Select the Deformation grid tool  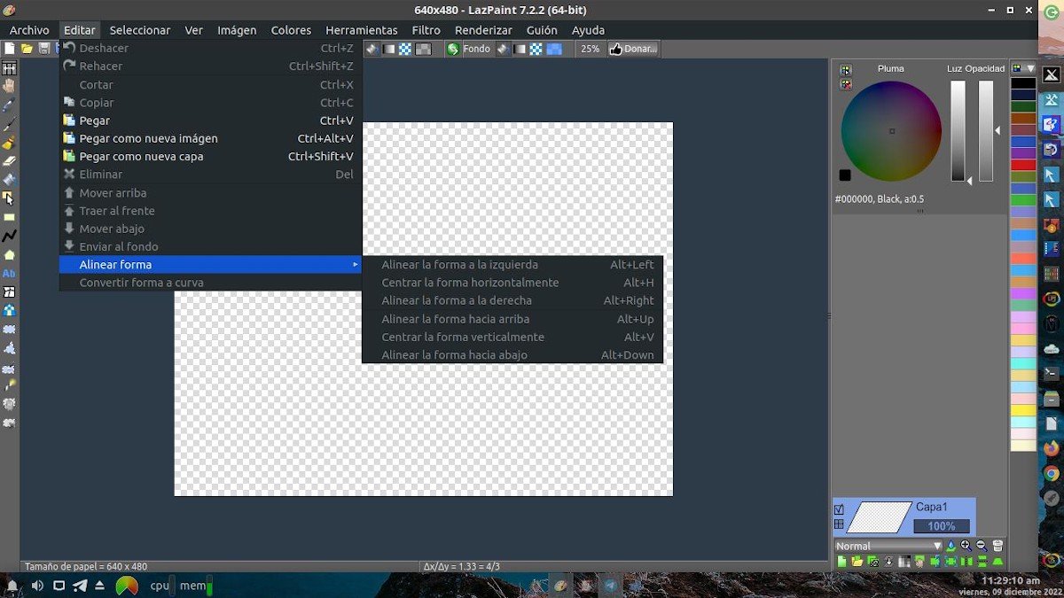coord(9,291)
